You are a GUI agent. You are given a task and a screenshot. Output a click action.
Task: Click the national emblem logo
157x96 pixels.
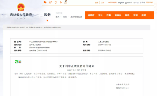coord(21,7)
